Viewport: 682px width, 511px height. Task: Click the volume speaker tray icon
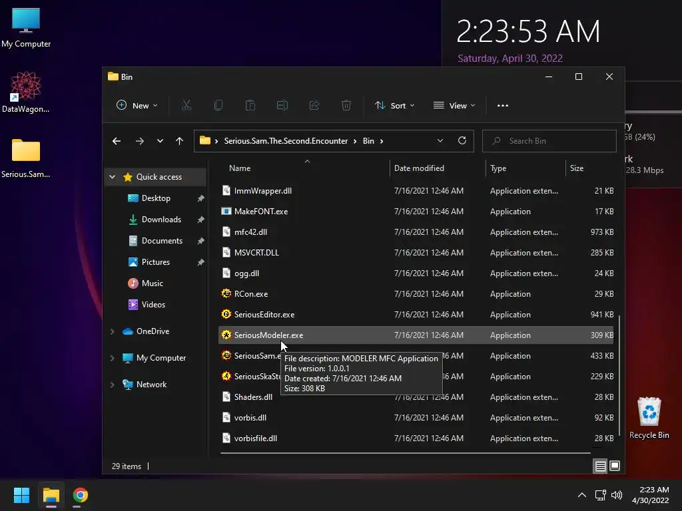pyautogui.click(x=617, y=495)
